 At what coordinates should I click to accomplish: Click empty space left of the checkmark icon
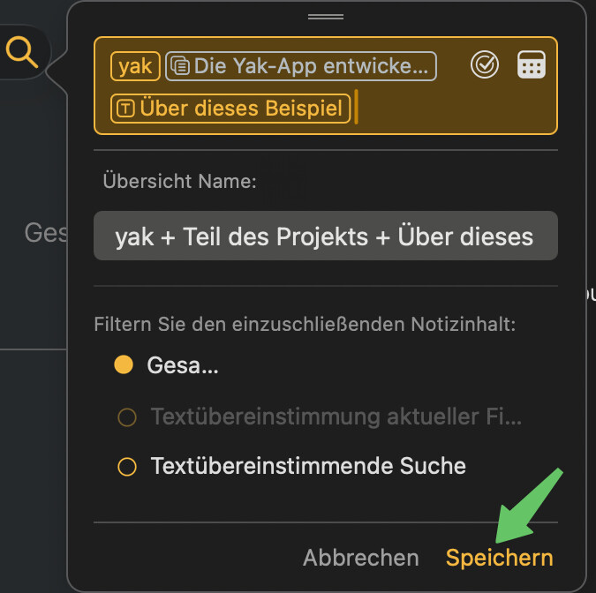tap(453, 65)
